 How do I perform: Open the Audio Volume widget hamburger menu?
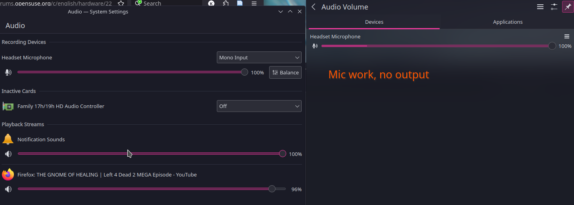tap(540, 7)
